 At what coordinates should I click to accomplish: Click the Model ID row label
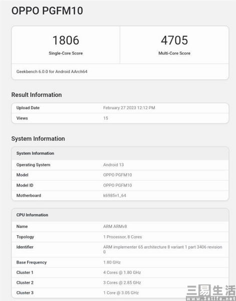(25, 186)
